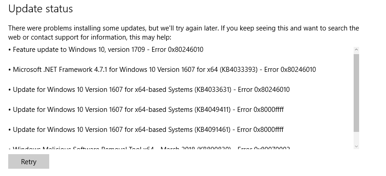The height and width of the screenshot is (176, 386).
Task: Click error code 0x80246010 on the KB4033631 line
Action: 272,90
